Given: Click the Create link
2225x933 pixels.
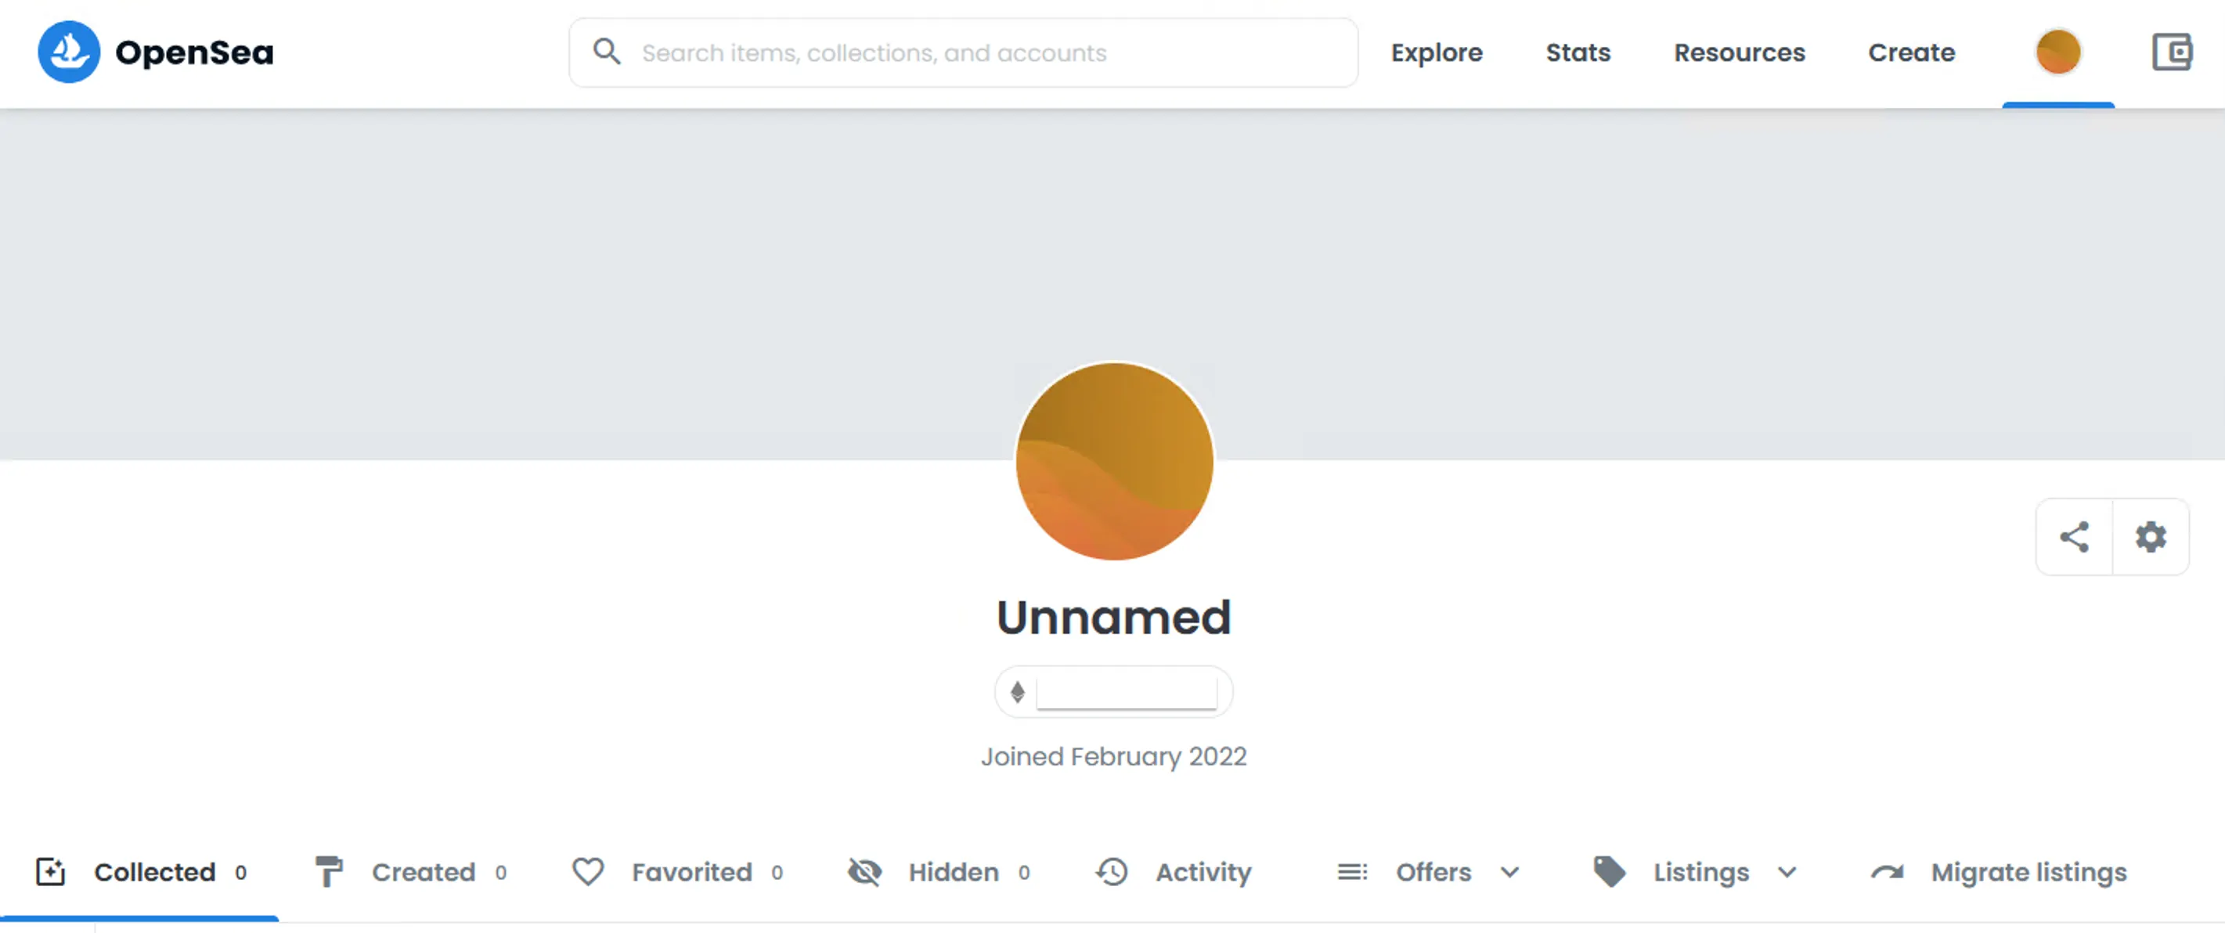Looking at the screenshot, I should (x=1912, y=52).
